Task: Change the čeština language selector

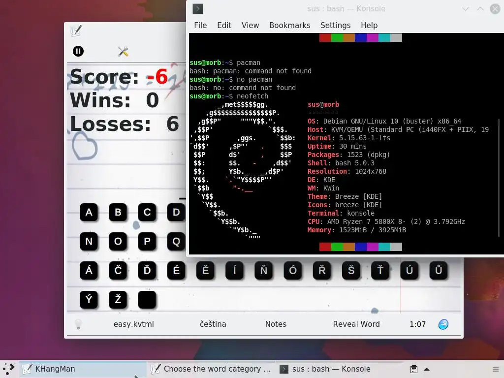Action: click(213, 324)
